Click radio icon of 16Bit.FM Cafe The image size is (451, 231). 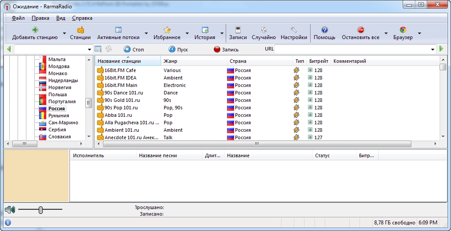click(100, 70)
